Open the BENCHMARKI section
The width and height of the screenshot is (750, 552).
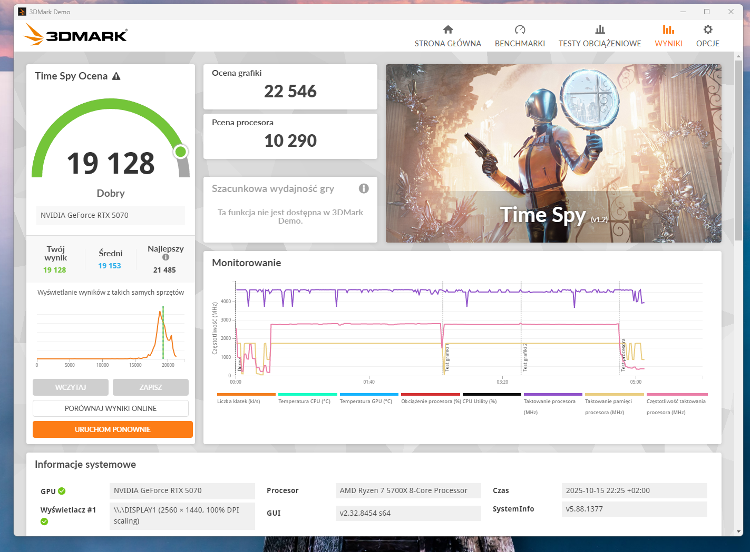(x=520, y=36)
